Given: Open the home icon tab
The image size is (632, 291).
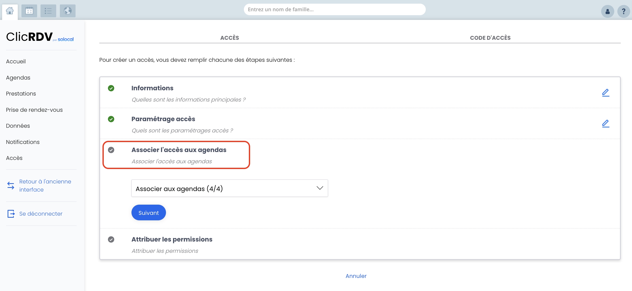Looking at the screenshot, I should point(10,11).
